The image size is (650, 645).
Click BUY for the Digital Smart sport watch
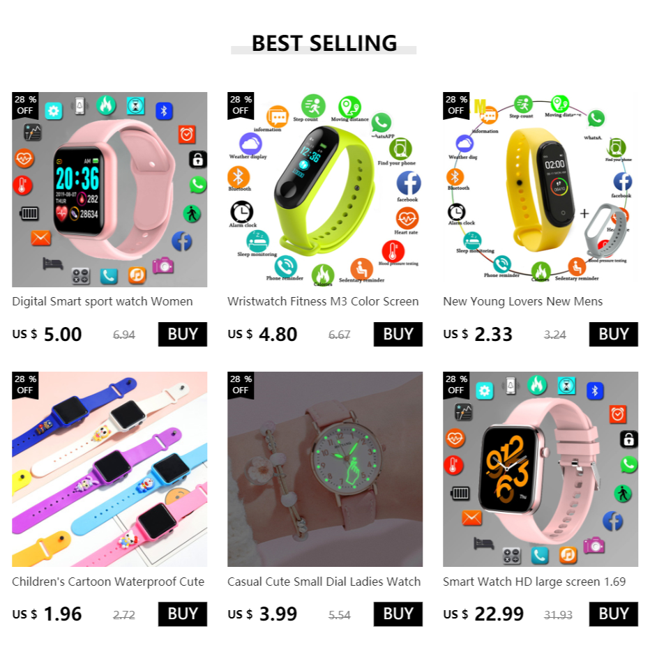pos(183,334)
